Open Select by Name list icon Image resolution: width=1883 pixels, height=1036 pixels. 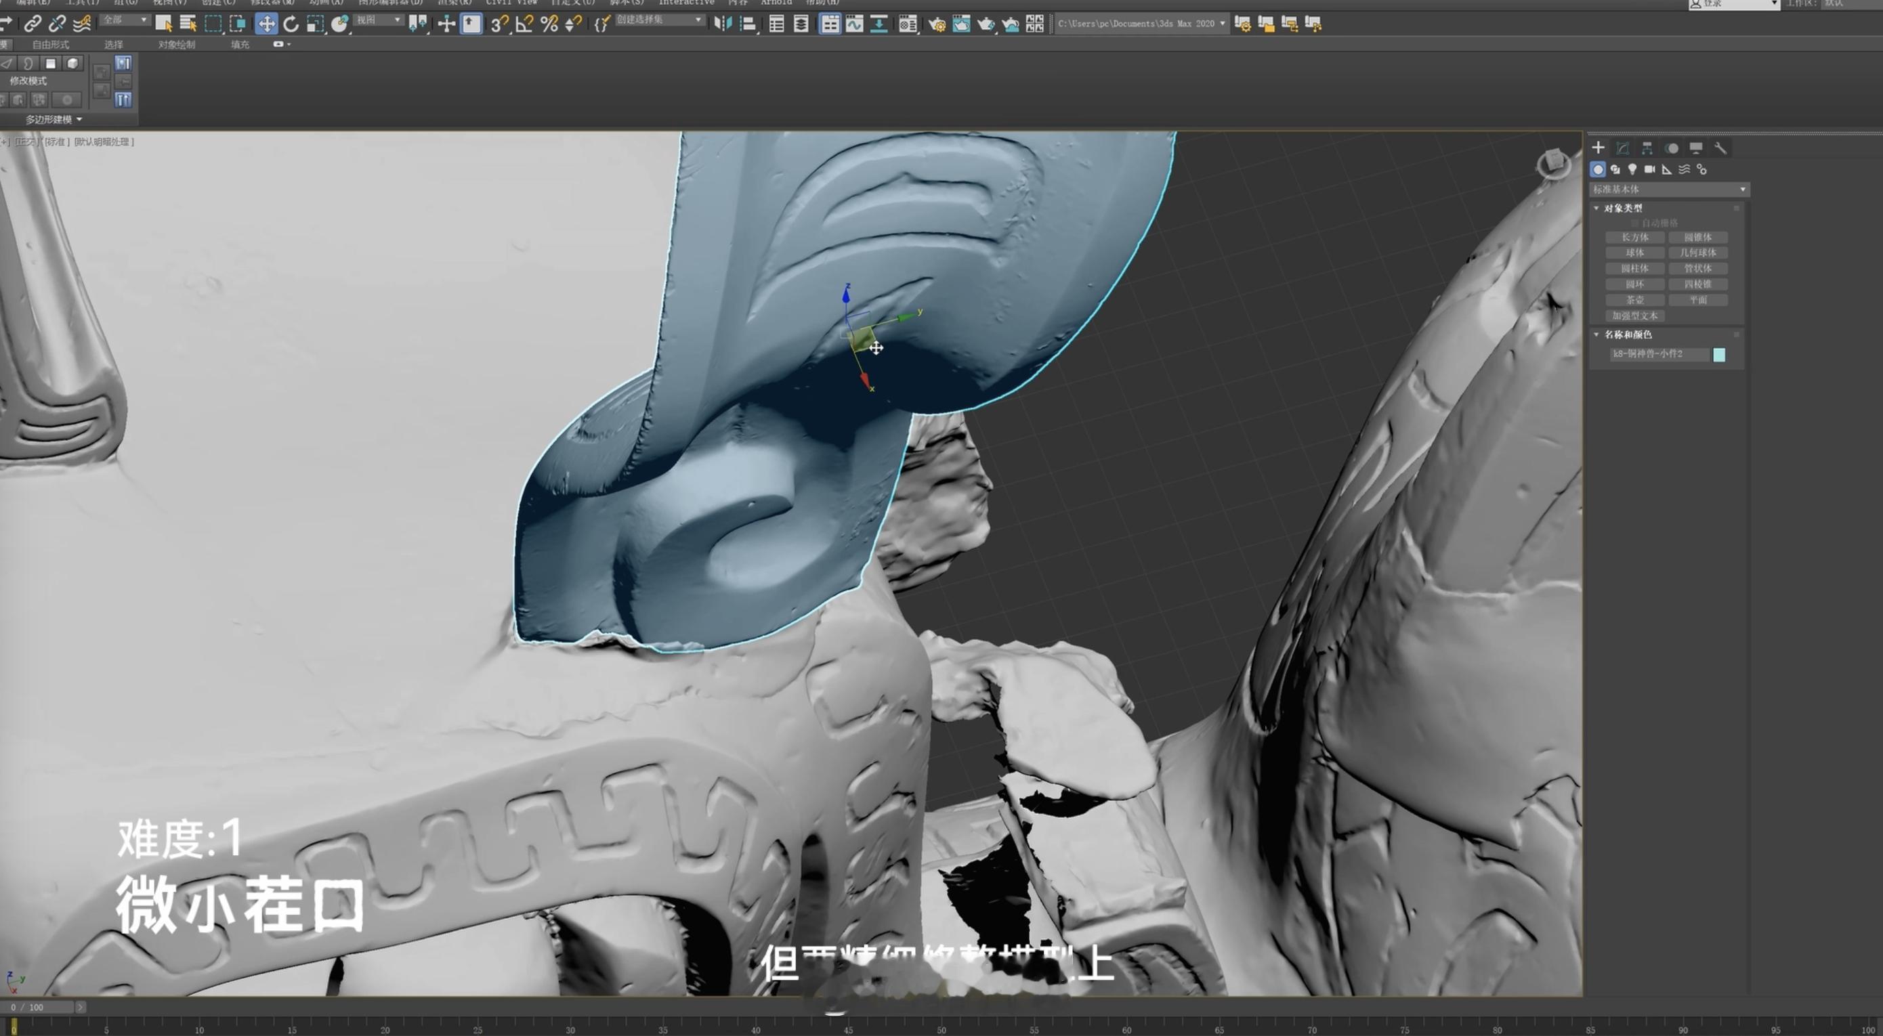188,24
